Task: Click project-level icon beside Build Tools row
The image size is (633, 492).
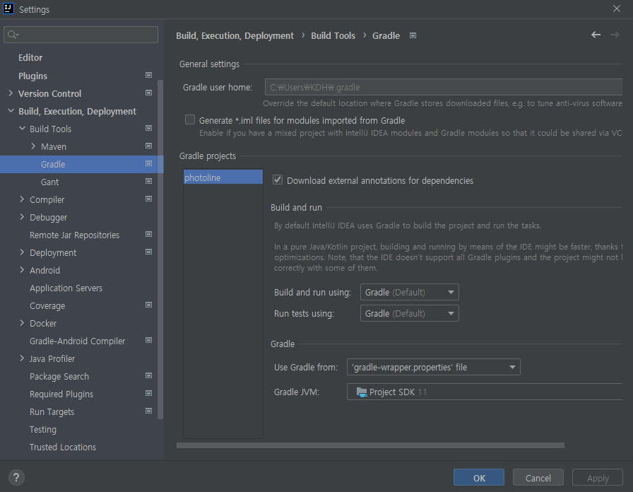Action: tap(148, 128)
